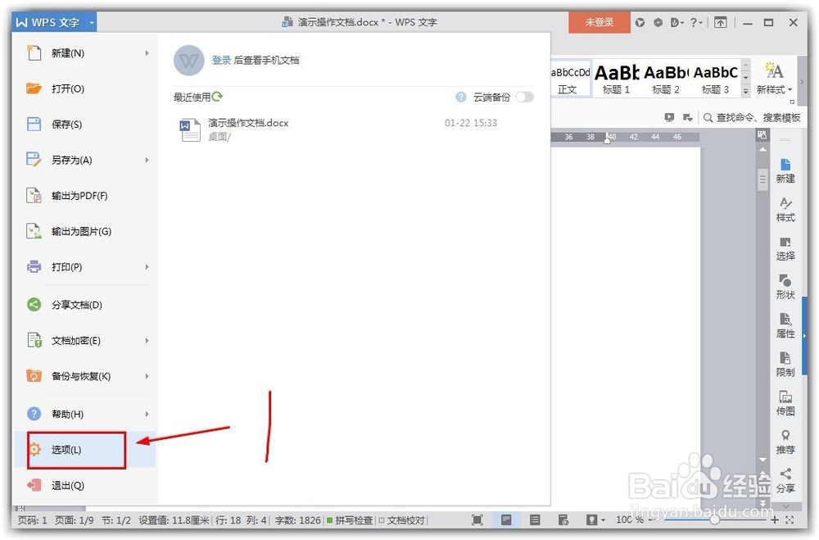Click the 100 % zoom level
This screenshot has height=540, width=819.
click(x=629, y=520)
